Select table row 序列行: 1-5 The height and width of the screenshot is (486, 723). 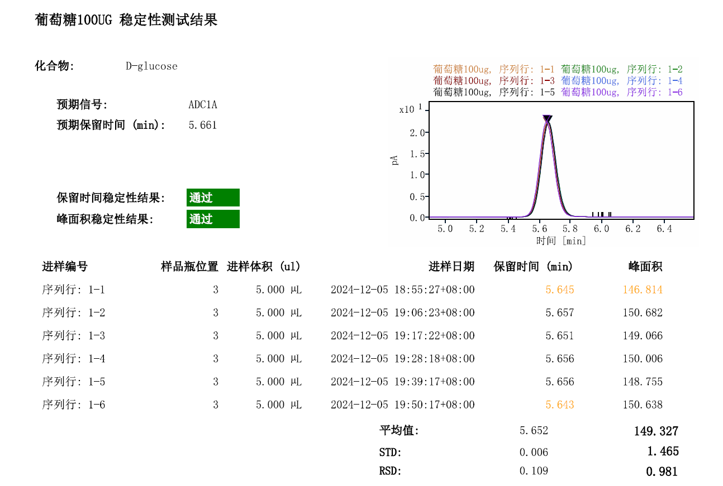[x=353, y=382]
